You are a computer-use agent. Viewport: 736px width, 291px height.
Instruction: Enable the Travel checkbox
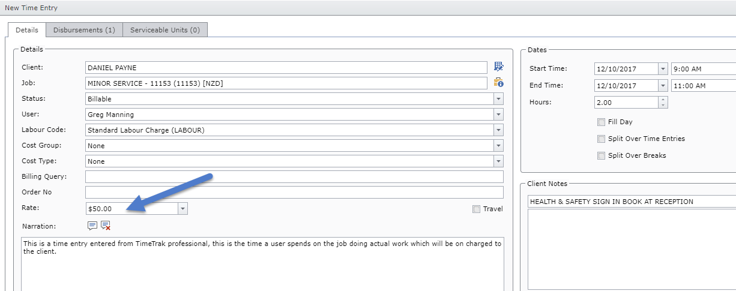click(476, 209)
